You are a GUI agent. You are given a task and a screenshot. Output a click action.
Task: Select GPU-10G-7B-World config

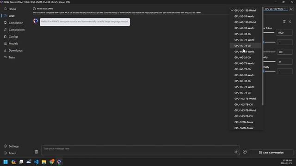(245, 99)
